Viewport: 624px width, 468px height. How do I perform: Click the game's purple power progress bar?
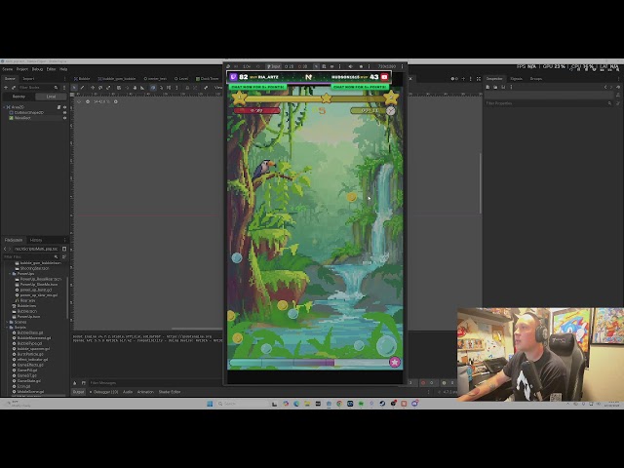coord(308,362)
